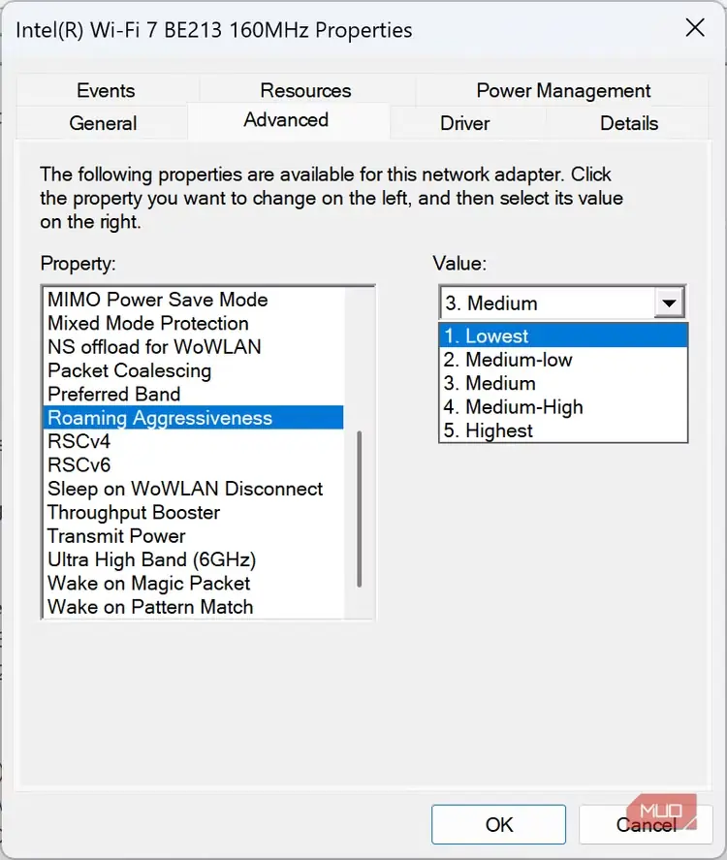Click the Cancel button

pyautogui.click(x=646, y=824)
